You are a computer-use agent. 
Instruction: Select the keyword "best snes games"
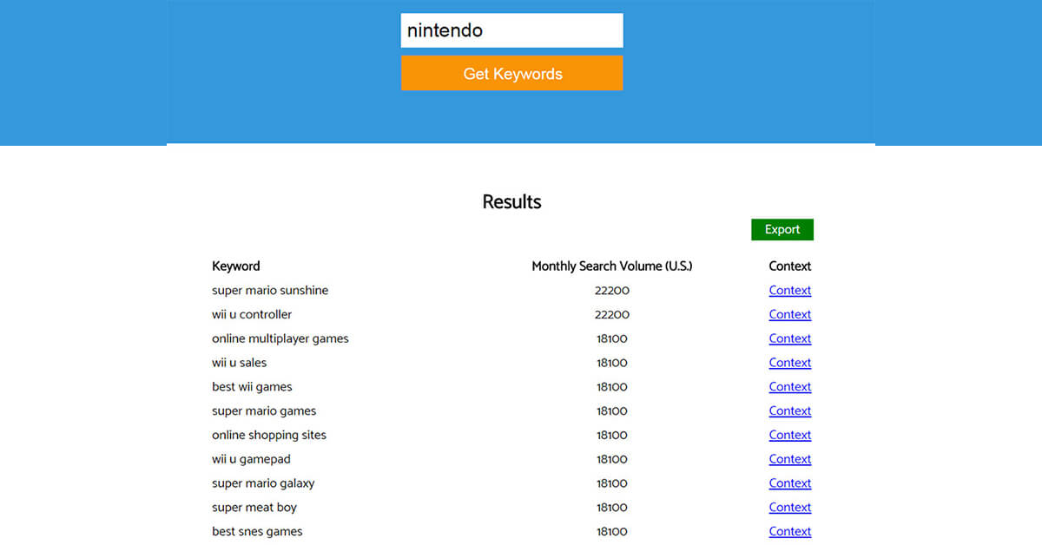click(x=257, y=531)
